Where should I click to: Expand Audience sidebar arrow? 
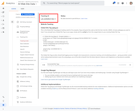click(1, 20)
